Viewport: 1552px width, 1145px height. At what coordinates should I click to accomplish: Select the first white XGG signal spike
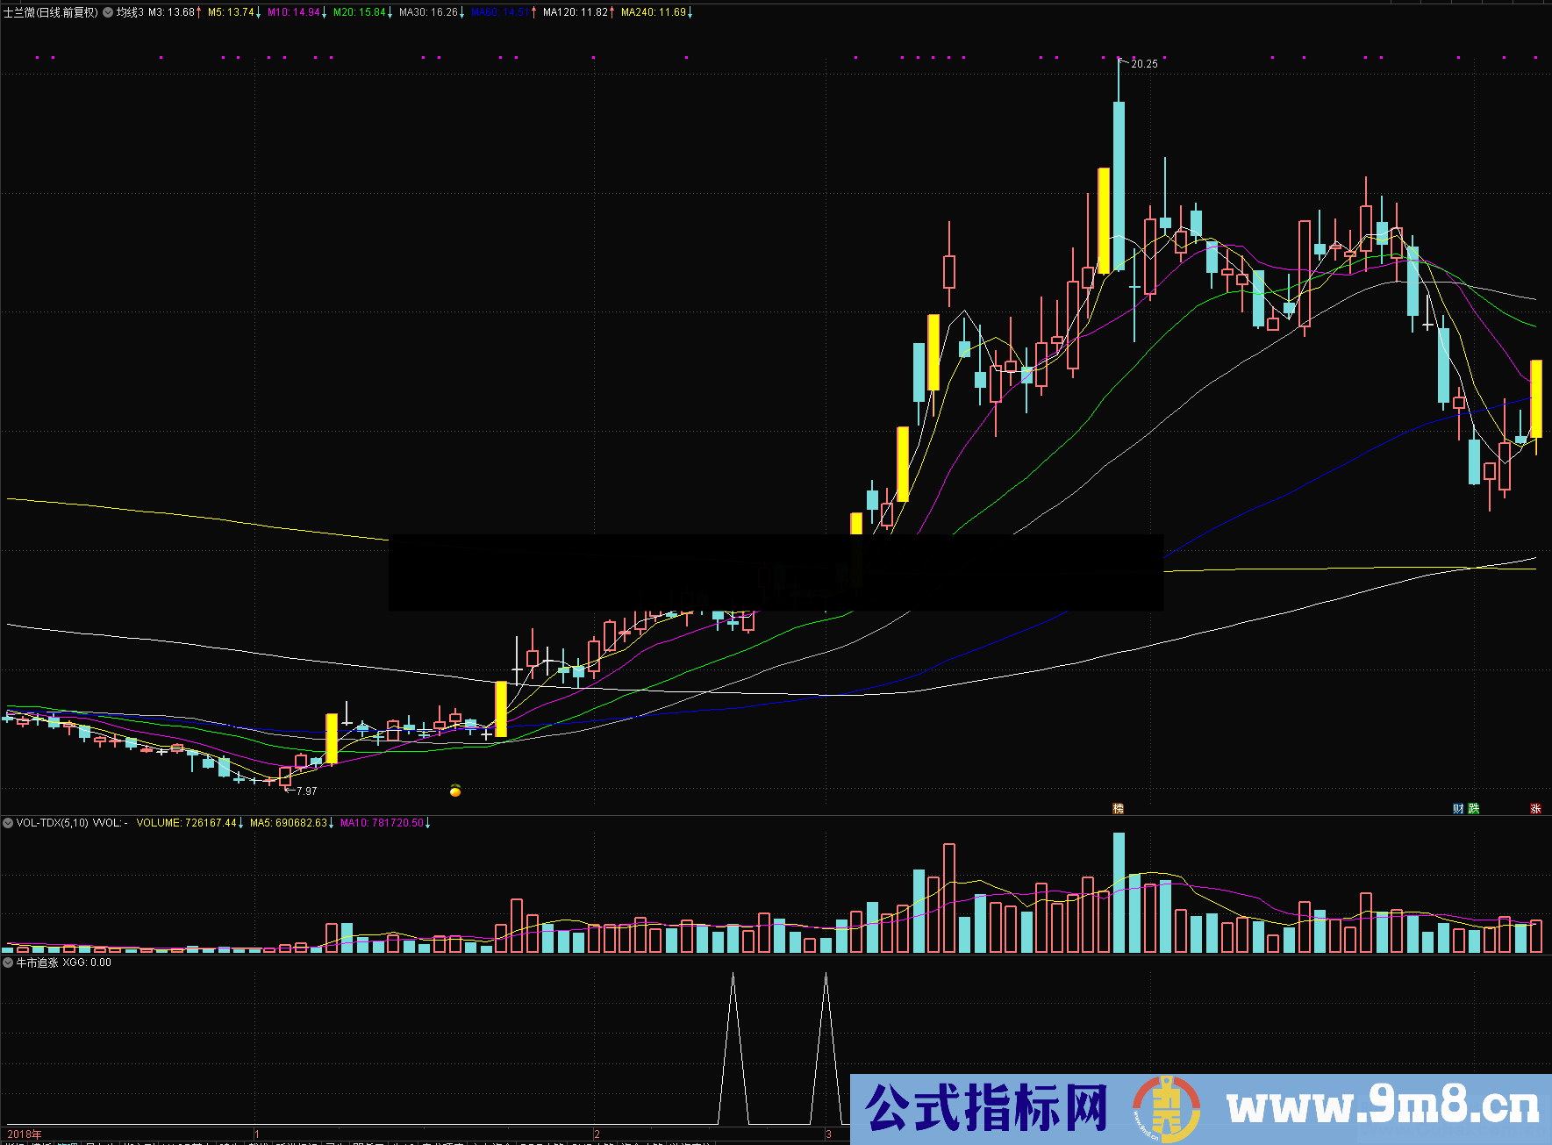coord(733,1048)
